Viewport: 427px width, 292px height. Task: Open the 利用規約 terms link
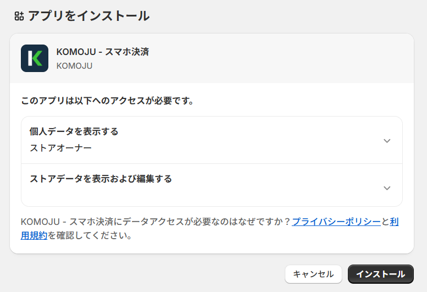(34, 235)
